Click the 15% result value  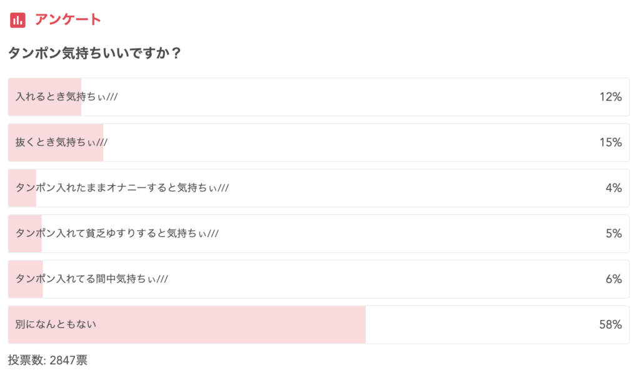(x=610, y=142)
